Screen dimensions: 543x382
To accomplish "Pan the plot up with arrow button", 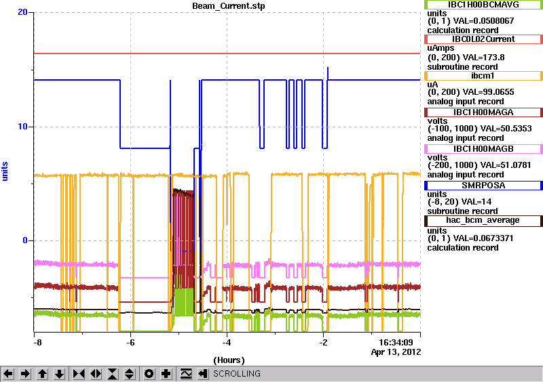I will coord(42,374).
